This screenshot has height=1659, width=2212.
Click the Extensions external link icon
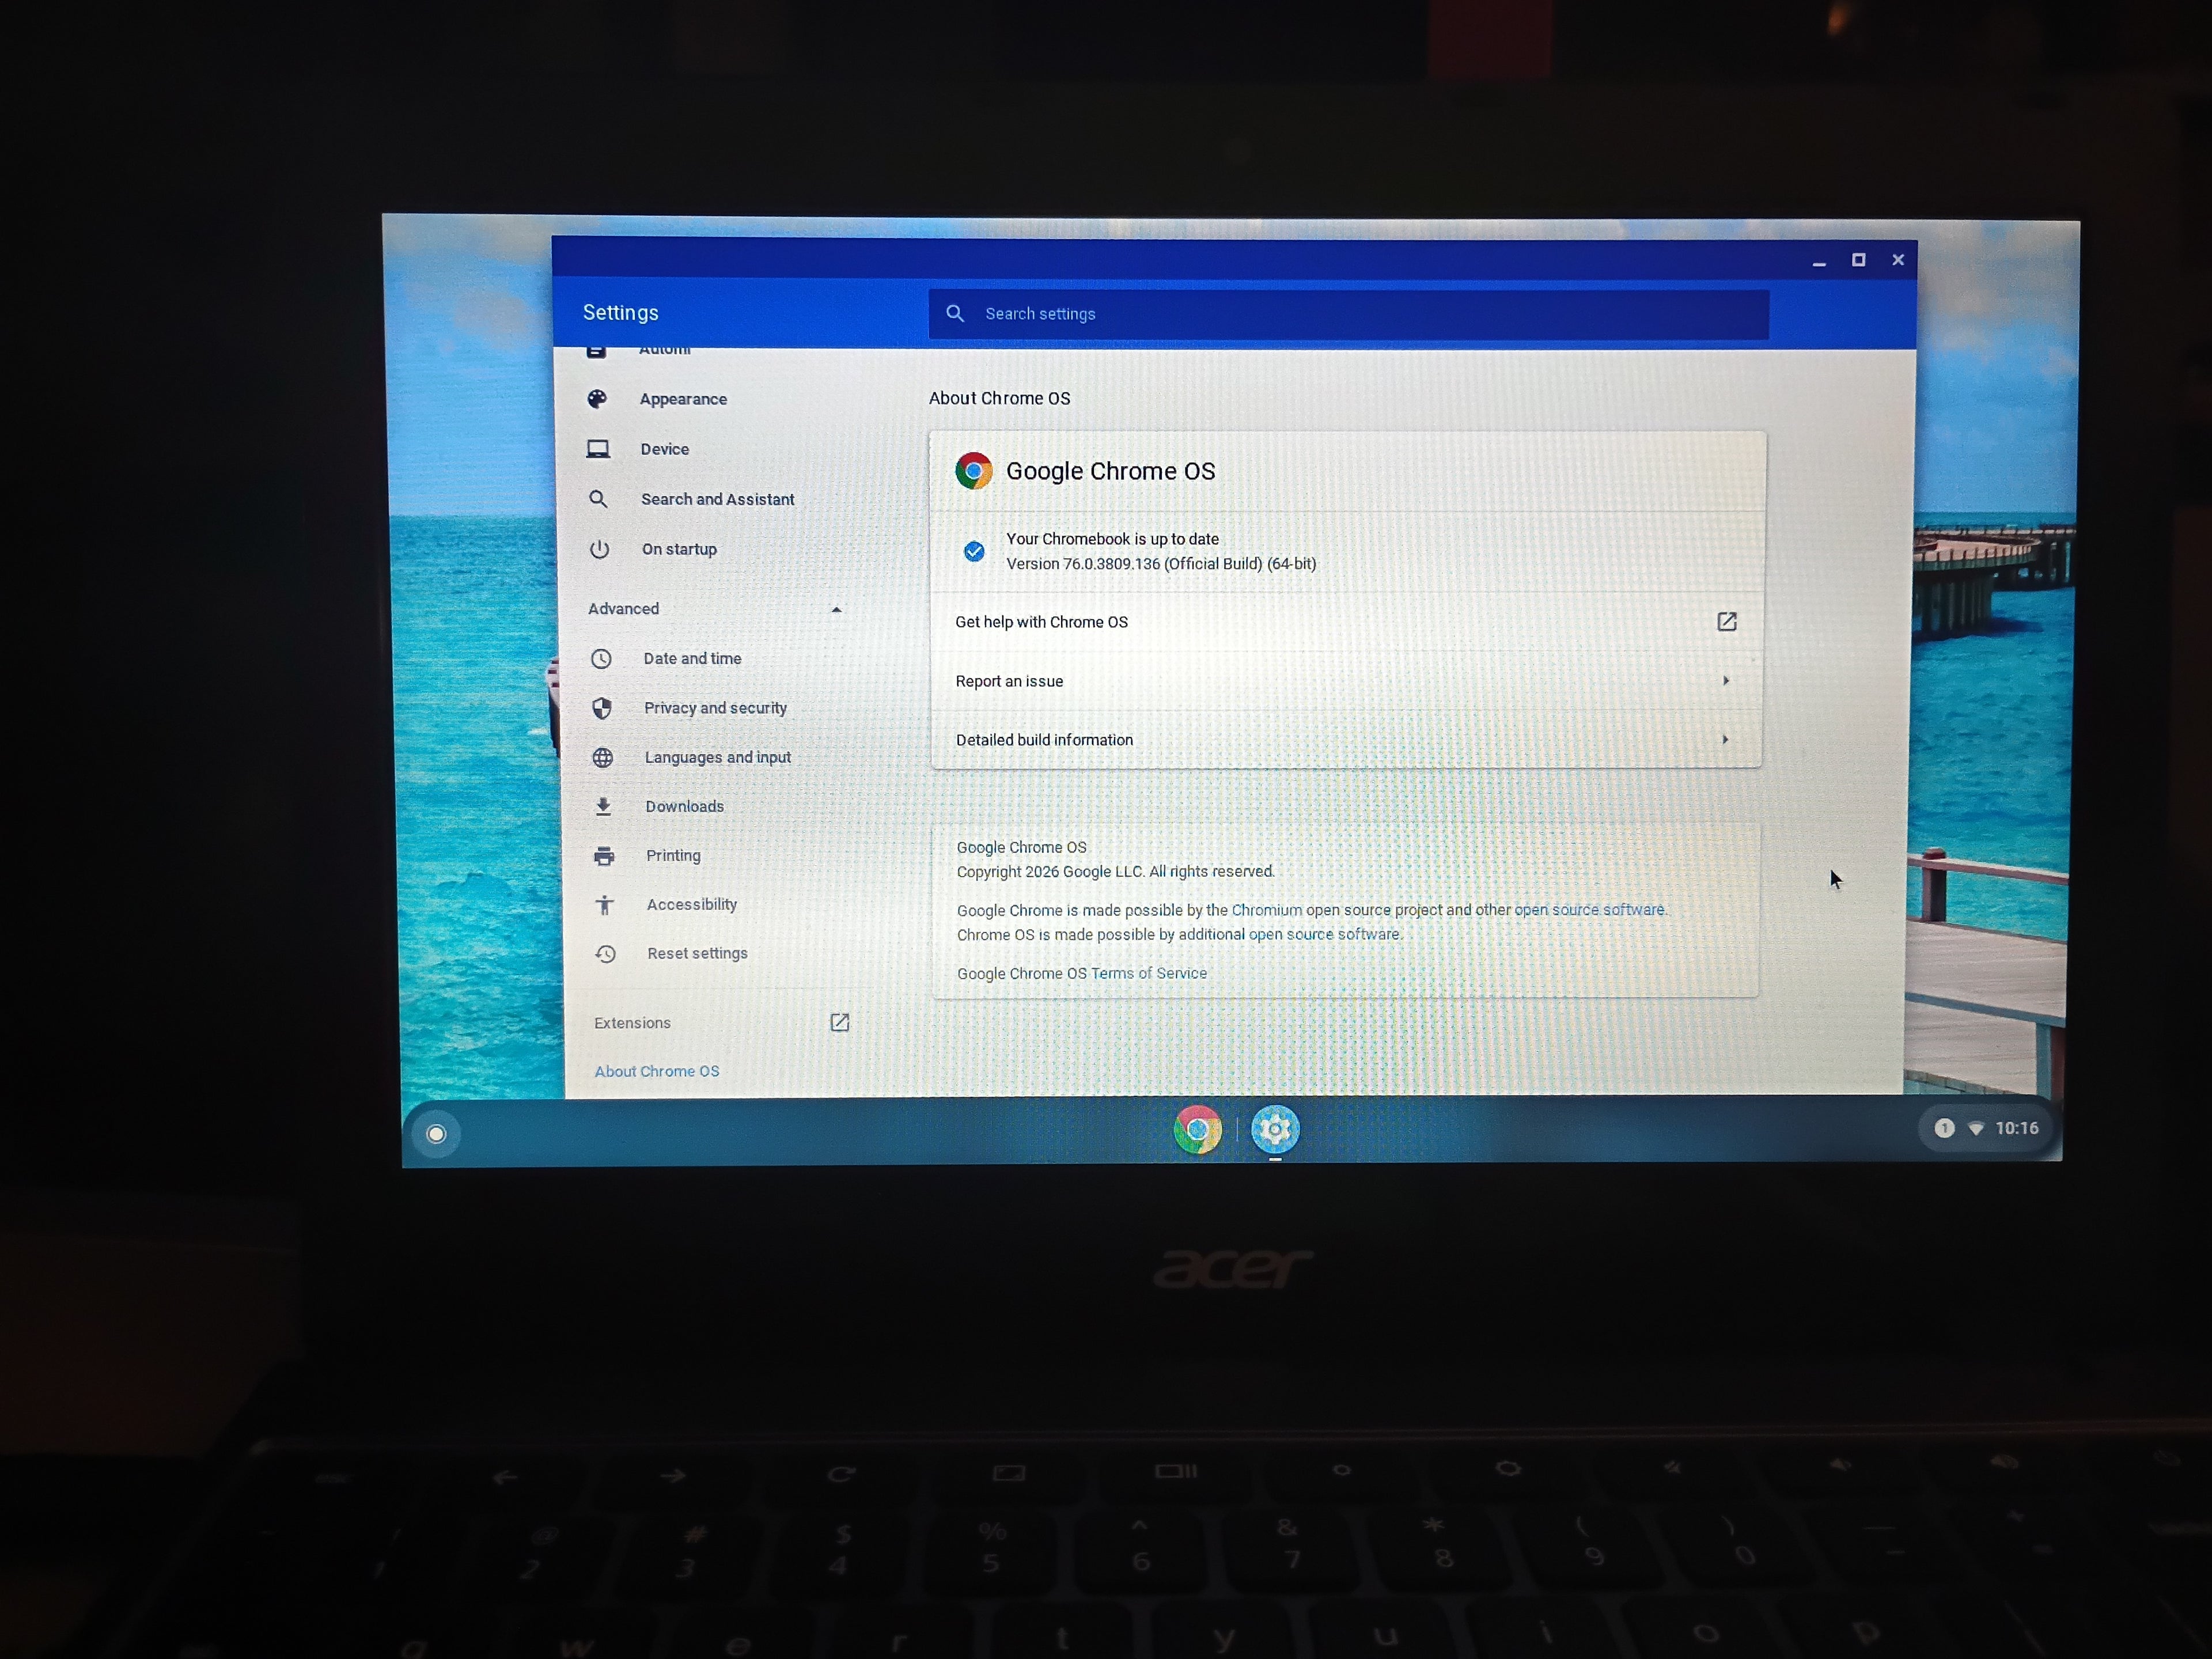pyautogui.click(x=840, y=1022)
